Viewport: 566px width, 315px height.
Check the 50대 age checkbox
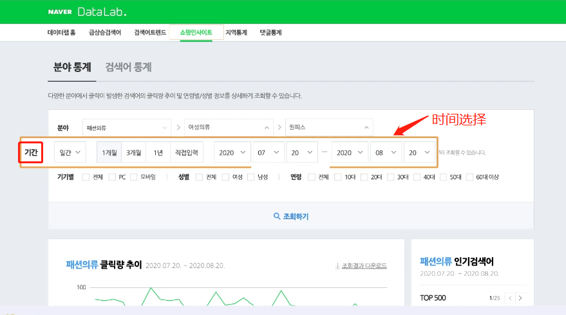pyautogui.click(x=443, y=177)
